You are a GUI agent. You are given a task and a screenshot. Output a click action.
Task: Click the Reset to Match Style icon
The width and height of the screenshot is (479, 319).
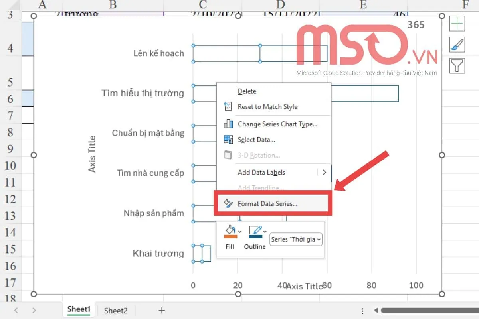pos(228,106)
